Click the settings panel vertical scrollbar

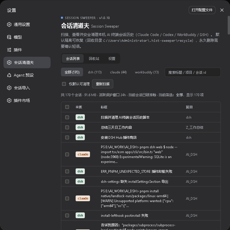[x=229, y=25]
